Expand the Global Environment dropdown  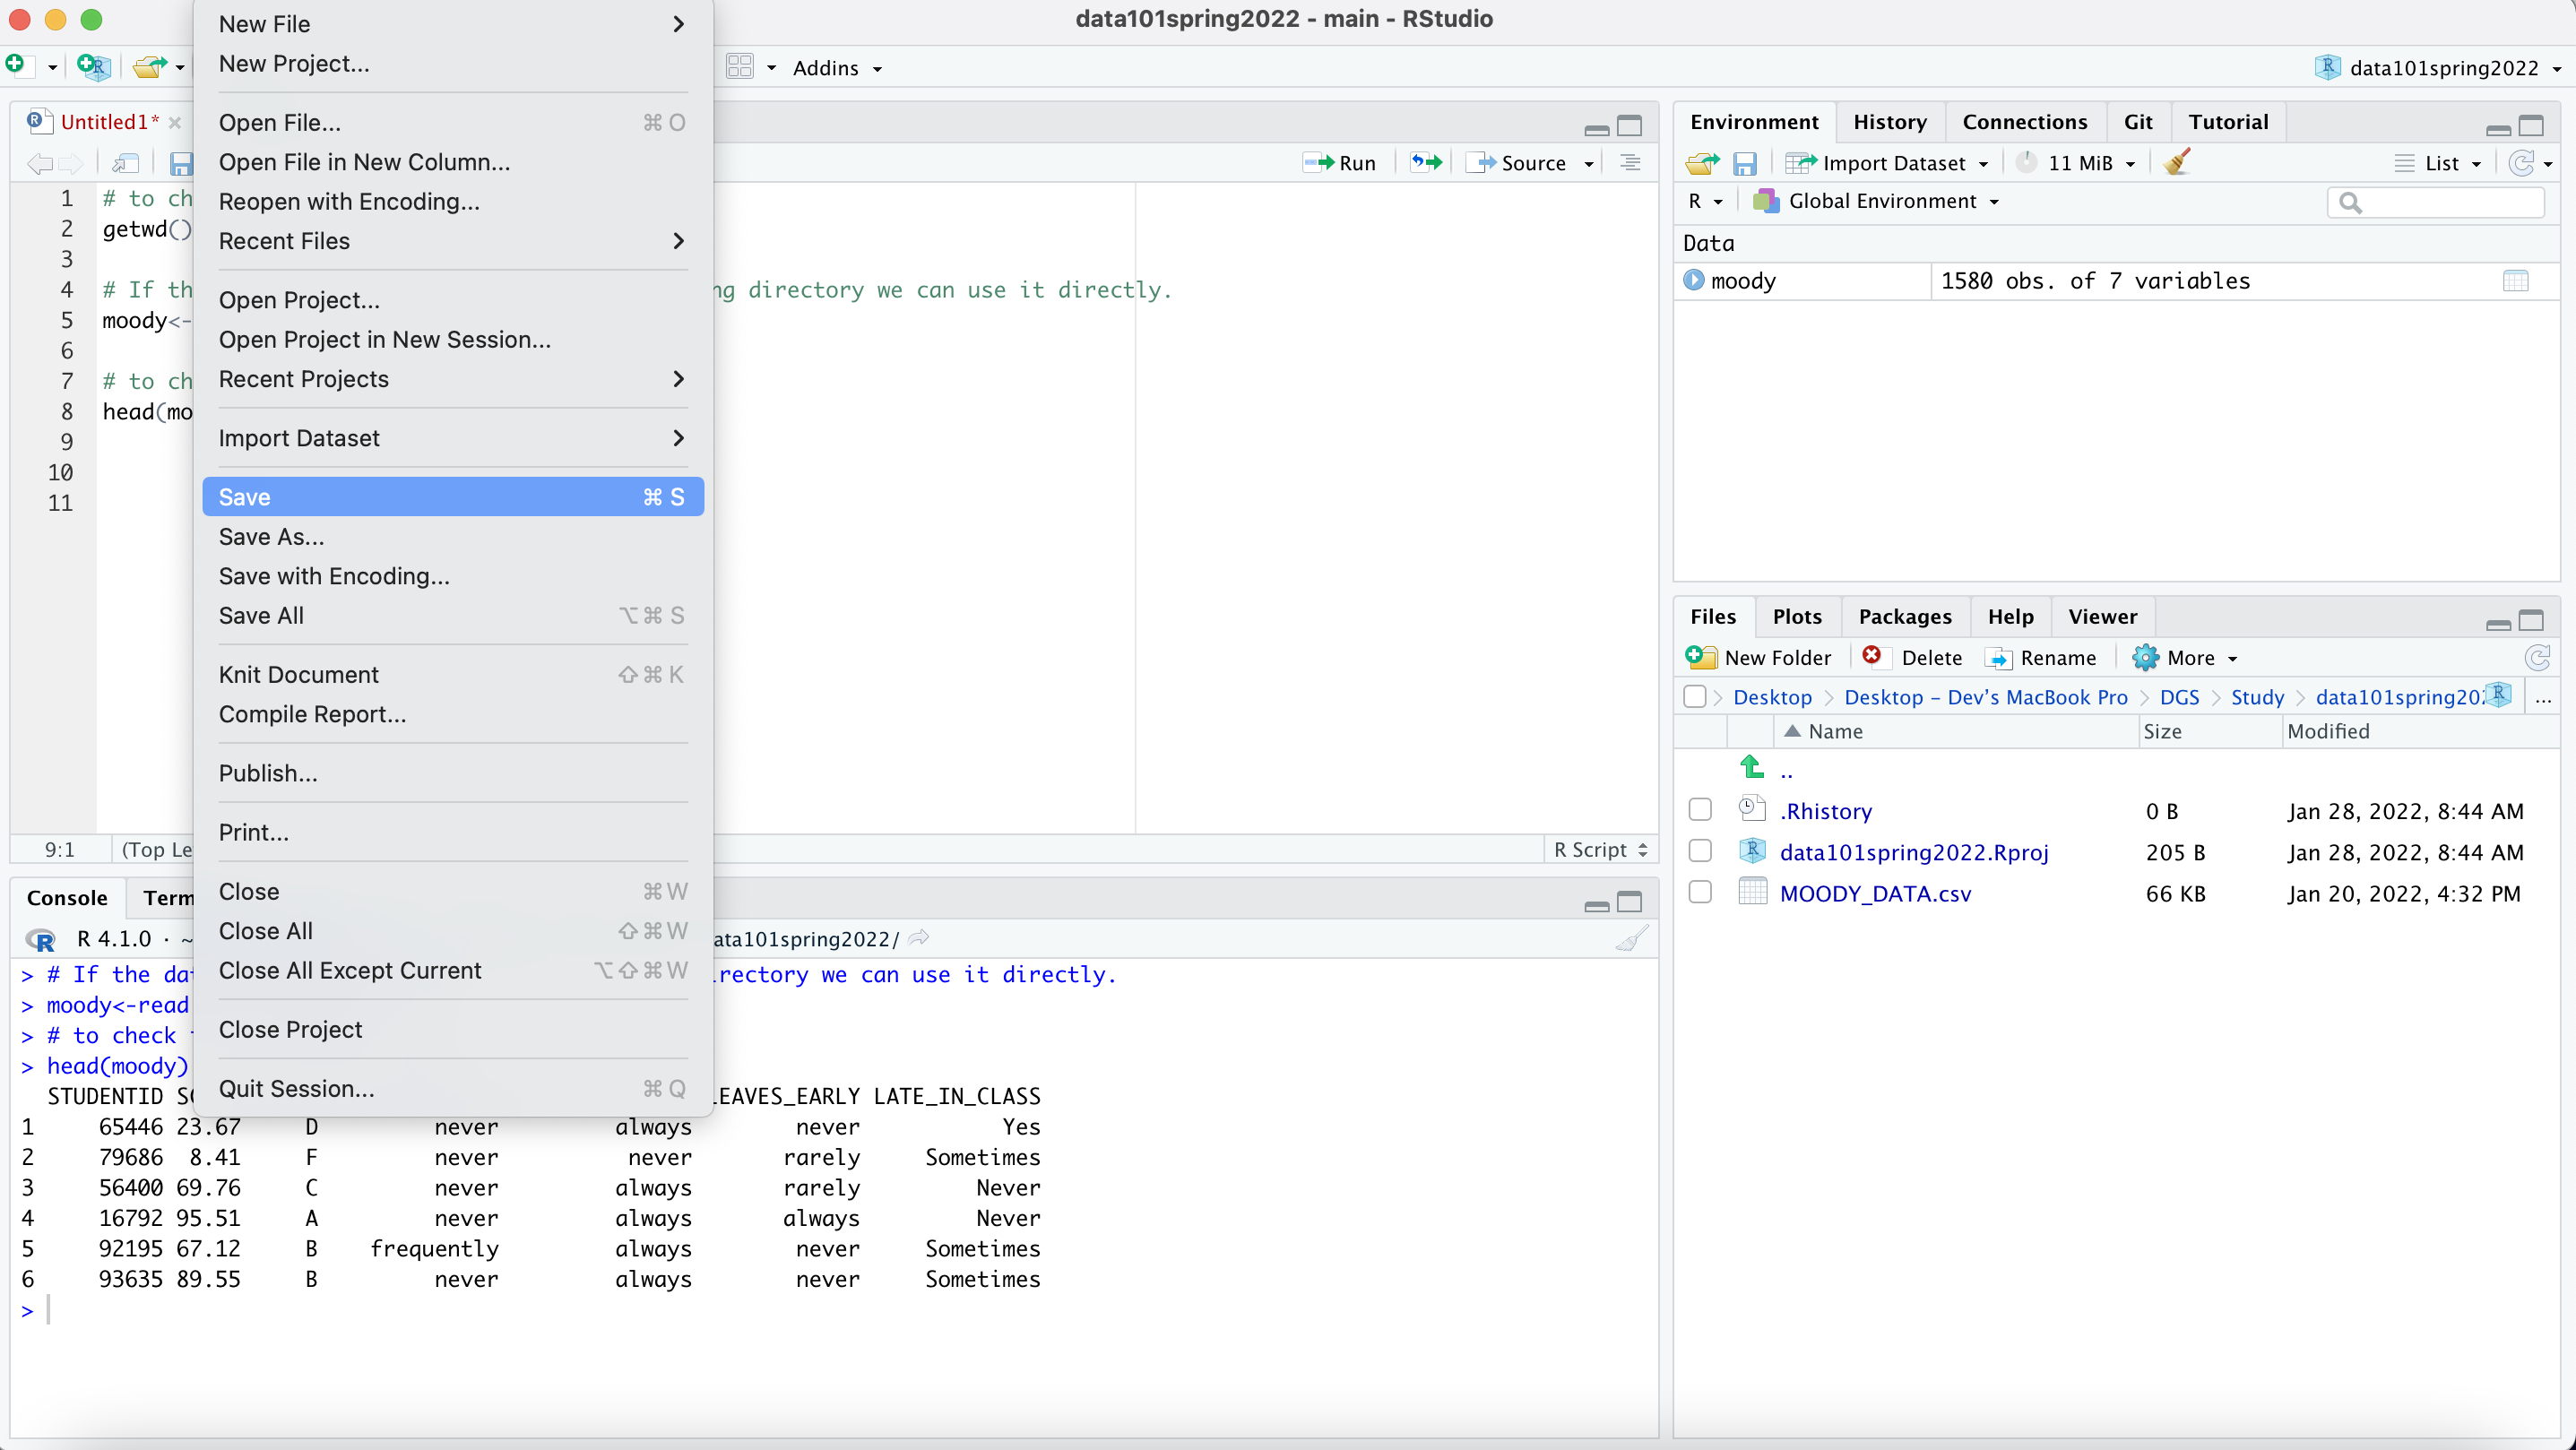click(1880, 201)
